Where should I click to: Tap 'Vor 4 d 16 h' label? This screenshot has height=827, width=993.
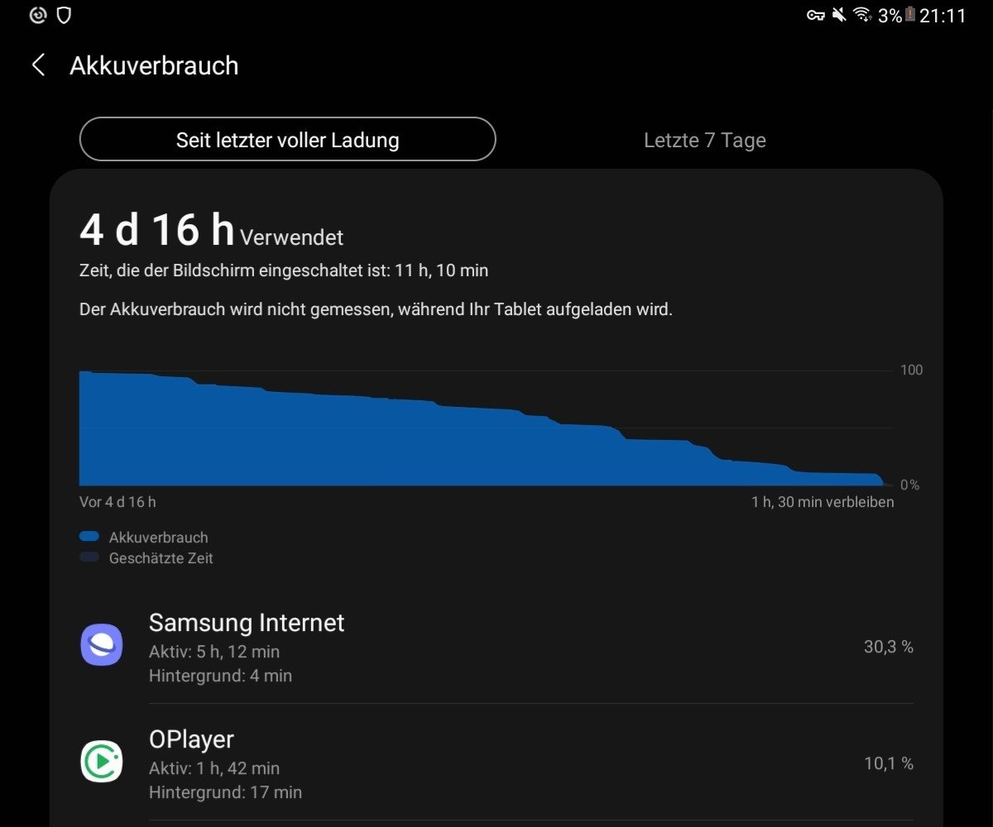pyautogui.click(x=118, y=502)
